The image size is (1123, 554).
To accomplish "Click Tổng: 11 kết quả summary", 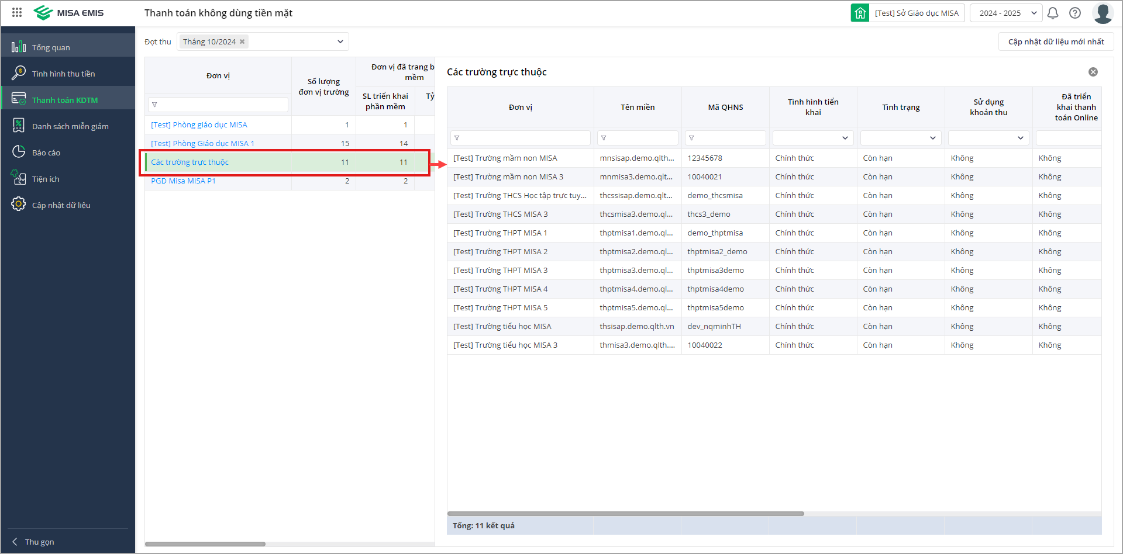I will (484, 525).
